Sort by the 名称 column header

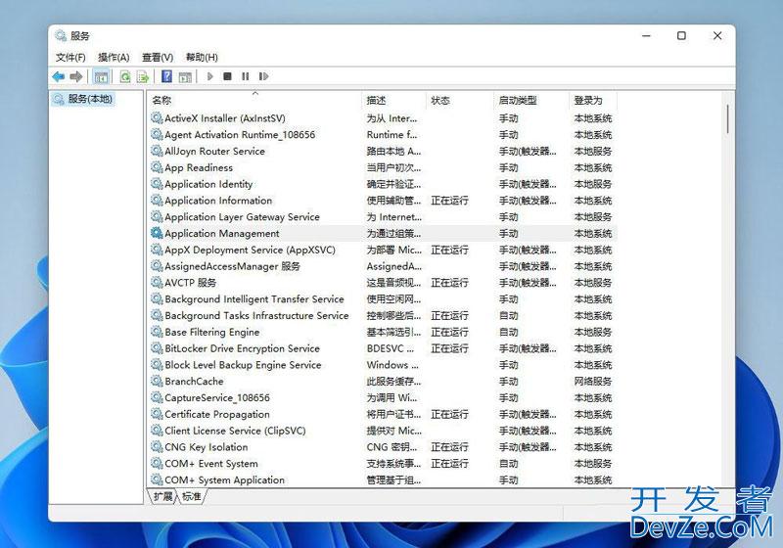254,101
